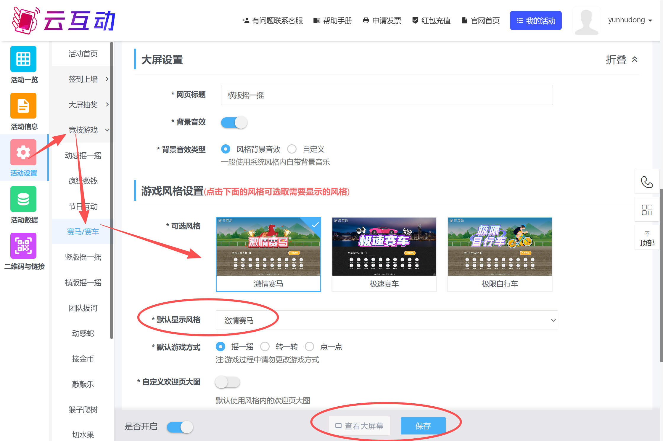Toggle the 背景音效 switch off
663x441 pixels.
click(234, 122)
